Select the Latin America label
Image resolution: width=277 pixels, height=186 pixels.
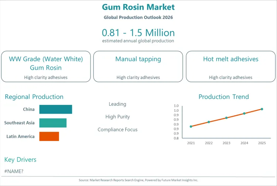click(x=20, y=137)
